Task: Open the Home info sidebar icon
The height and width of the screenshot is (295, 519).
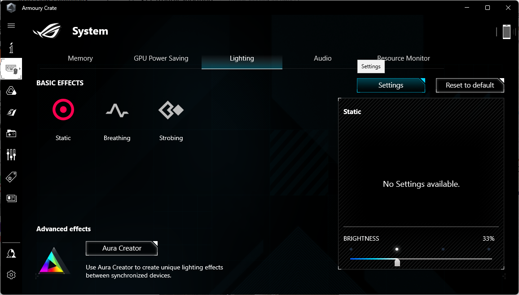Action: 11,48
